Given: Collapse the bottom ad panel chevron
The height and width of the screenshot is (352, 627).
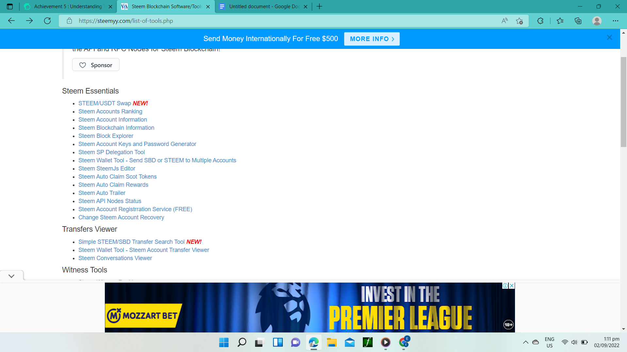Looking at the screenshot, I should point(11,276).
